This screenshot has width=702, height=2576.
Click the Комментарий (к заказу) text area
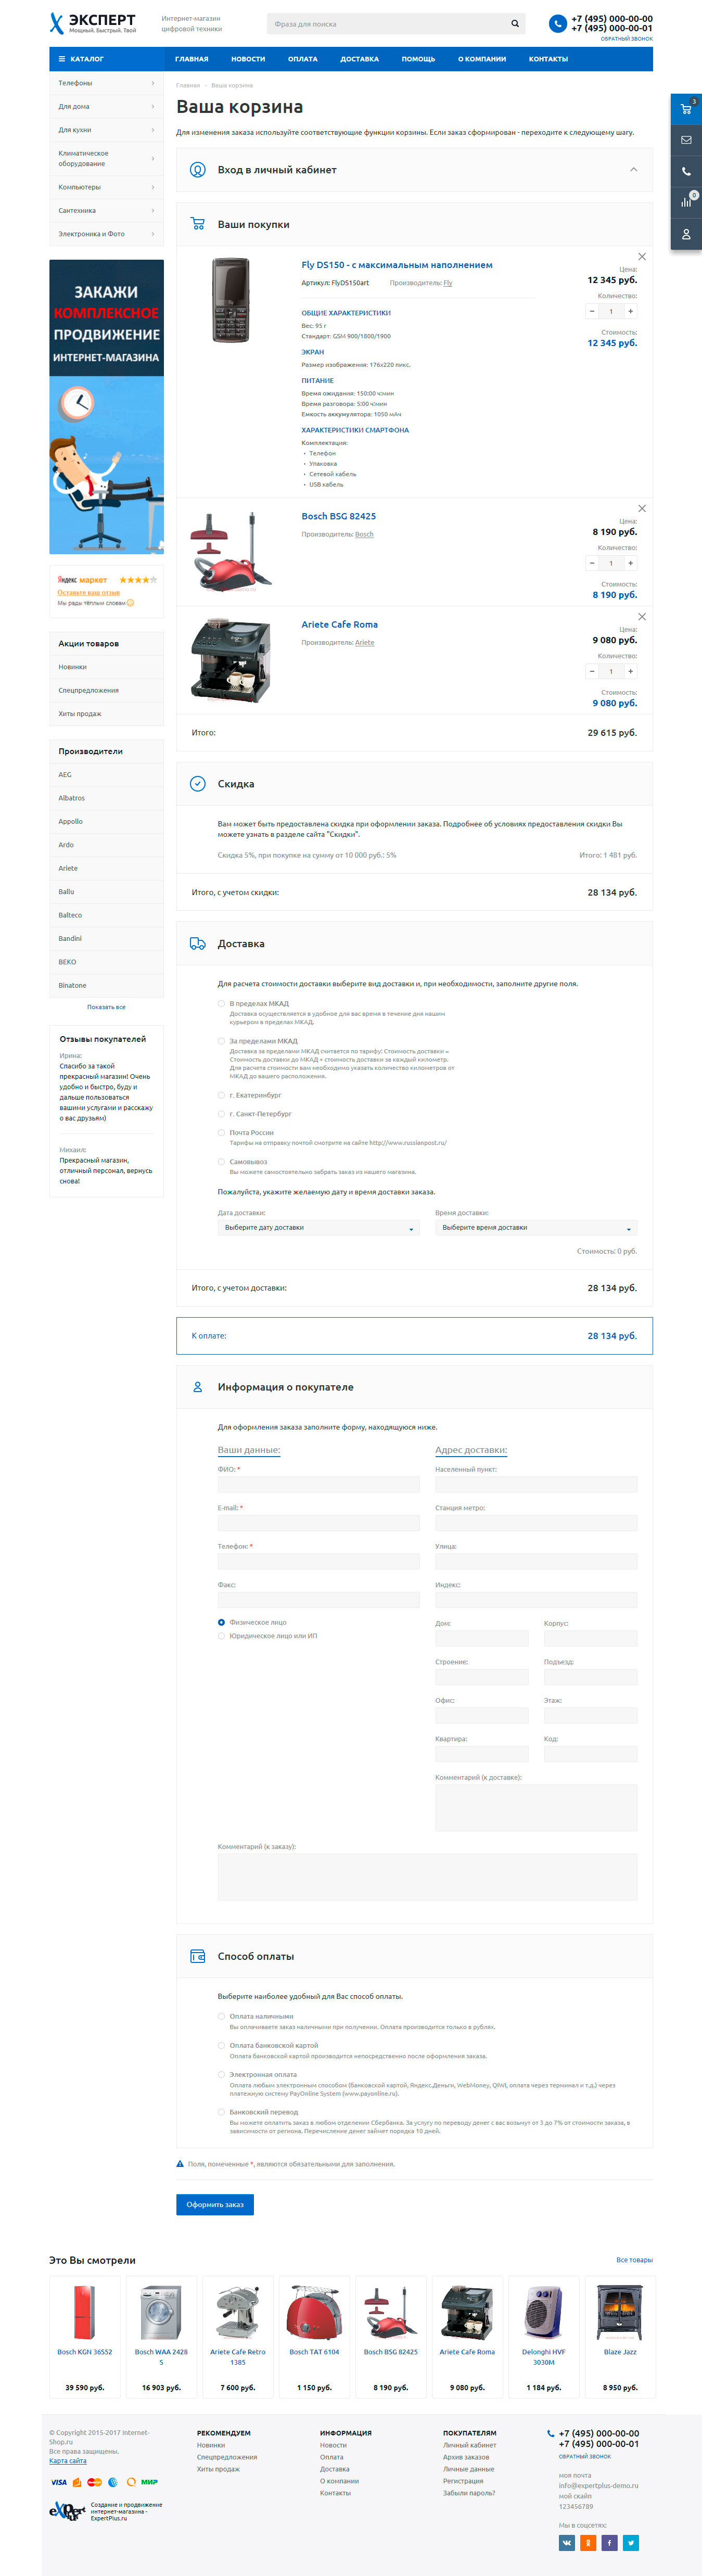tap(427, 1876)
